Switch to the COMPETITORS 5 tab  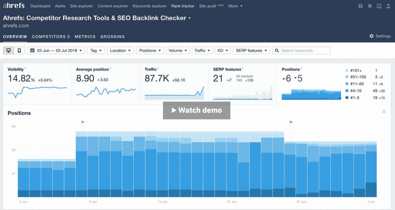pos(50,36)
